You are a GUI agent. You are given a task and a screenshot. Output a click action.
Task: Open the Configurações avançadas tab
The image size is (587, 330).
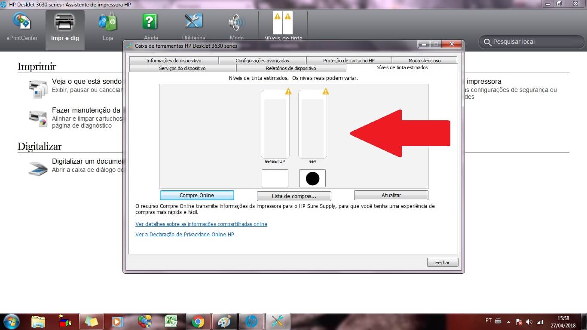(262, 61)
